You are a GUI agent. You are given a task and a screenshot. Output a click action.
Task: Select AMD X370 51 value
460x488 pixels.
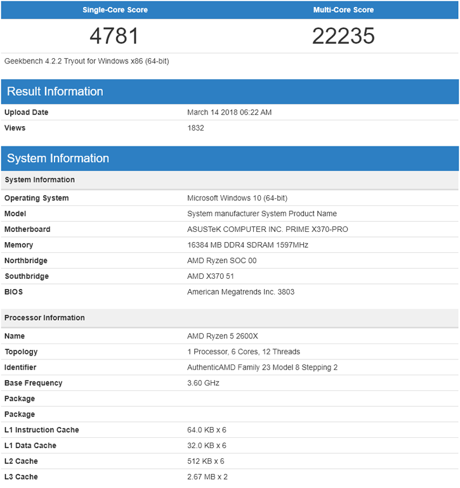pyautogui.click(x=211, y=276)
